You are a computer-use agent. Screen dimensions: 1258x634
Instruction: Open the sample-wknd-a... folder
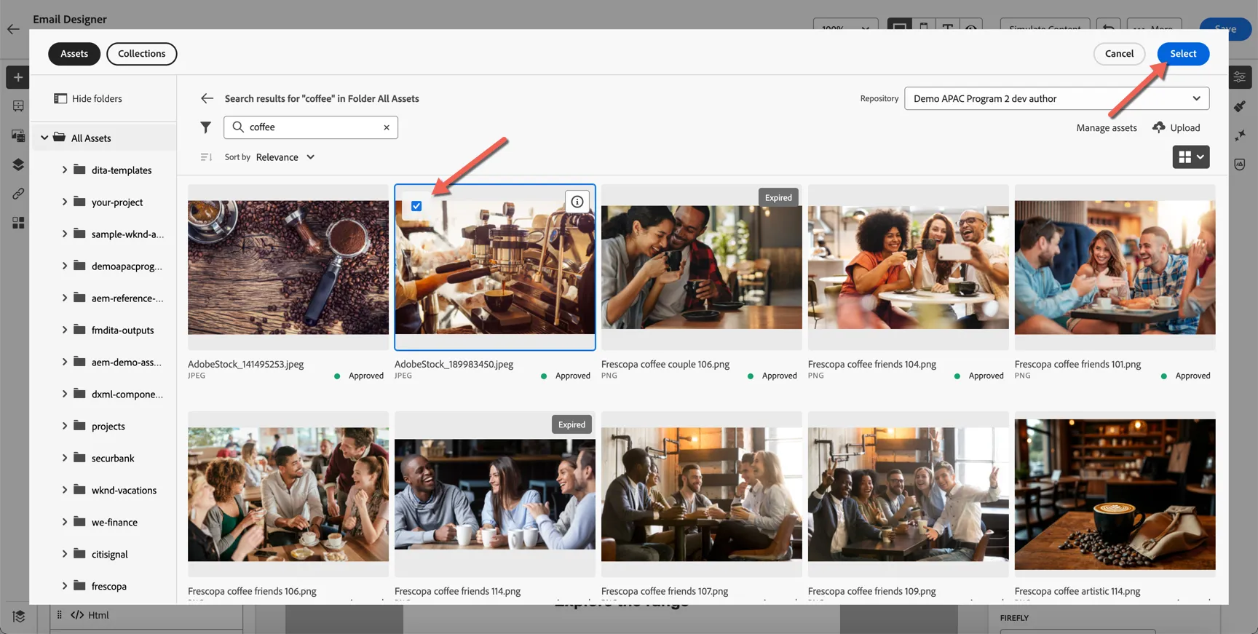pyautogui.click(x=127, y=234)
